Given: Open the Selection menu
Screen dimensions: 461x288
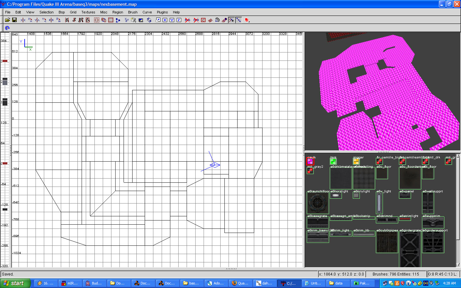Looking at the screenshot, I should [46, 12].
